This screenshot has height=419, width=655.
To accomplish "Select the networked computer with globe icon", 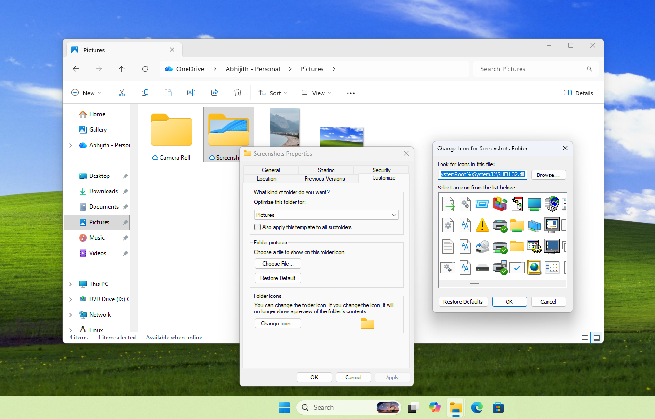I will click(x=552, y=204).
